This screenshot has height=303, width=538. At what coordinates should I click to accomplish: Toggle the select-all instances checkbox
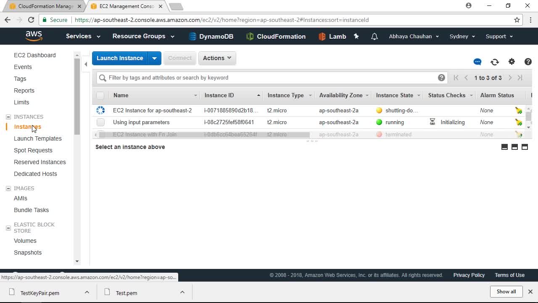[100, 95]
